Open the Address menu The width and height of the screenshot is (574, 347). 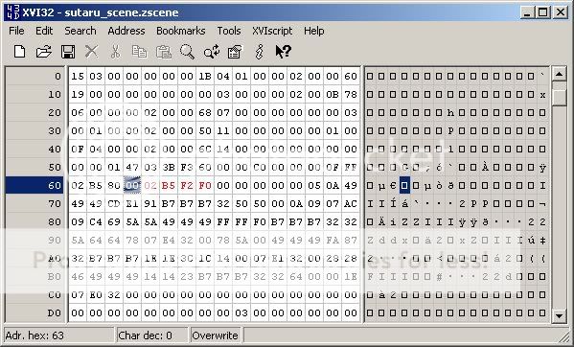pyautogui.click(x=126, y=31)
